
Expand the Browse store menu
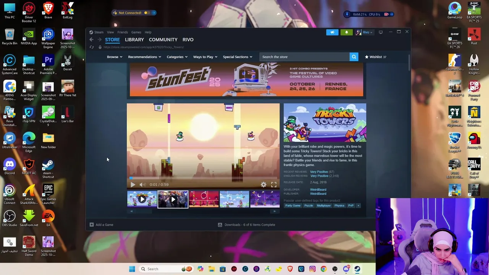pos(114,57)
